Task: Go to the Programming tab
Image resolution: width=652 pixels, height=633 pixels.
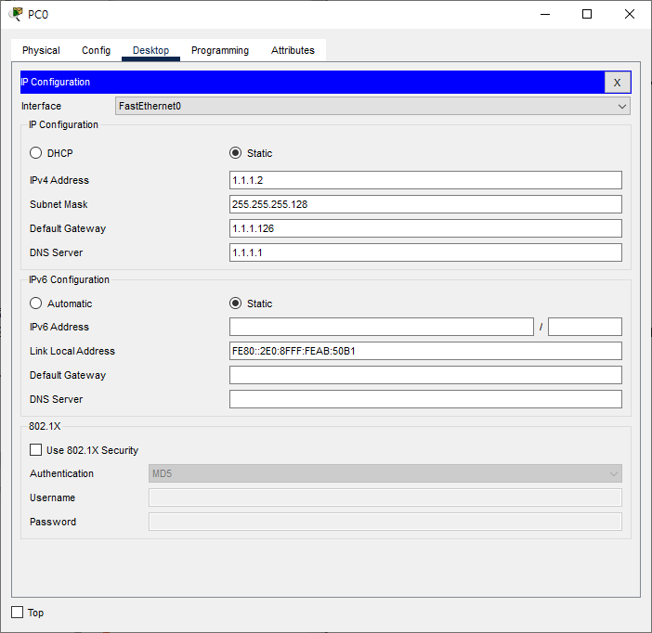Action: pyautogui.click(x=220, y=50)
